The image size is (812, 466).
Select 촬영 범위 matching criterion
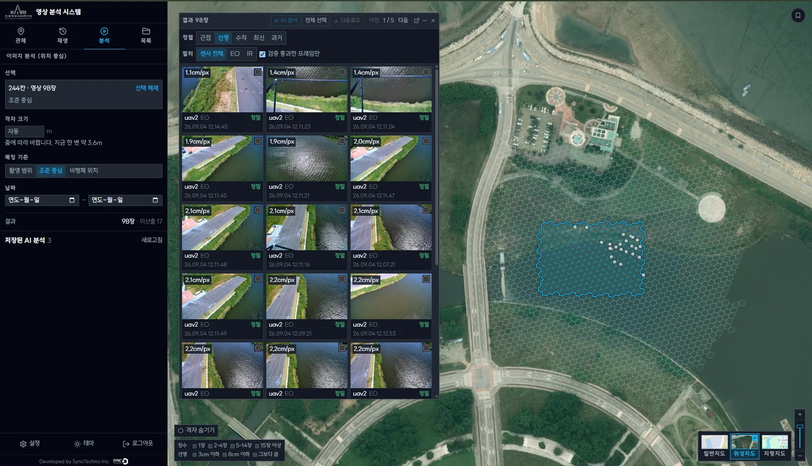click(20, 171)
